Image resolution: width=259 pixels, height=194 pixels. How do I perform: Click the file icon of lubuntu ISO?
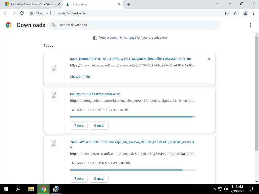click(x=54, y=96)
